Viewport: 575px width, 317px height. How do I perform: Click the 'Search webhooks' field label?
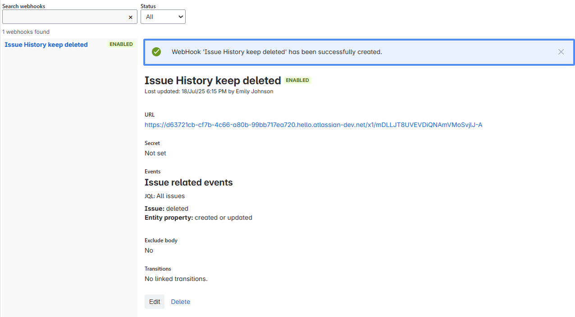pos(24,6)
